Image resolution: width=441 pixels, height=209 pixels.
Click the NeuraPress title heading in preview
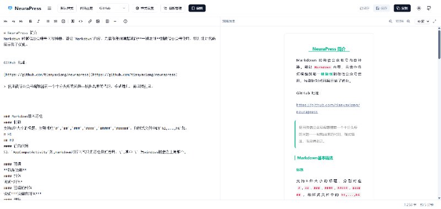[x=329, y=49]
